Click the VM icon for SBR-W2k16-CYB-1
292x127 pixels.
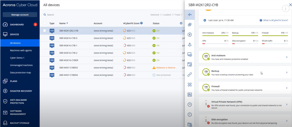pyautogui.click(x=52, y=45)
